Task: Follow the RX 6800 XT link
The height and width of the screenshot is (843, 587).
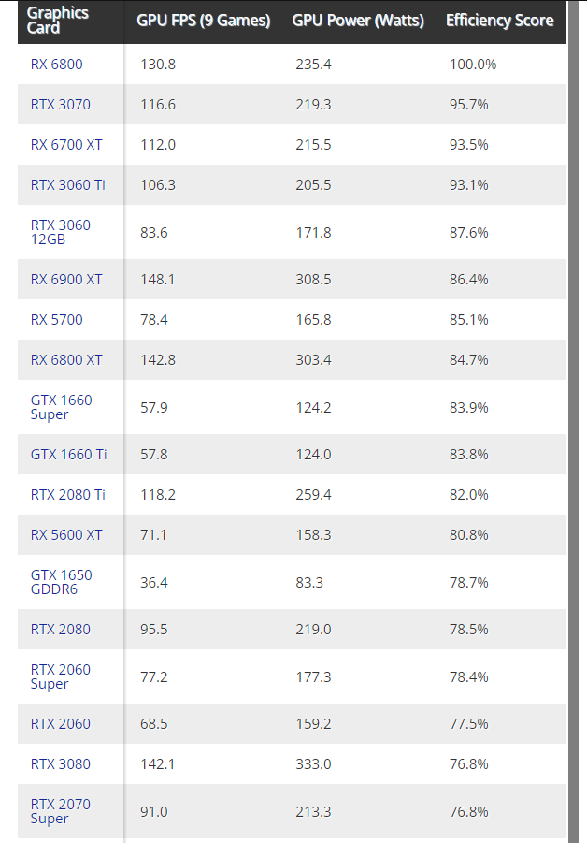Action: coord(66,359)
